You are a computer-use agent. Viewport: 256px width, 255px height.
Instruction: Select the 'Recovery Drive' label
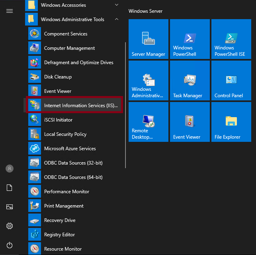click(60, 220)
